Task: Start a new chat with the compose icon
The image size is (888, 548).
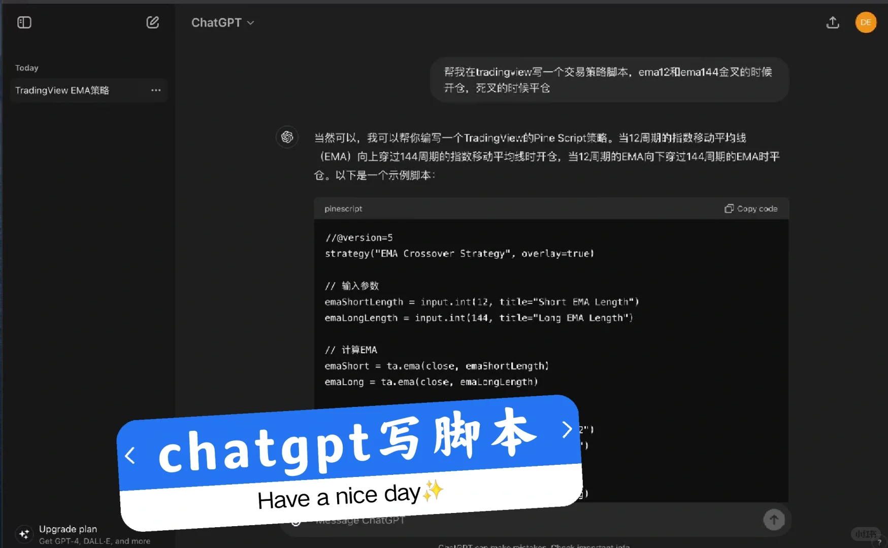Action: point(153,22)
